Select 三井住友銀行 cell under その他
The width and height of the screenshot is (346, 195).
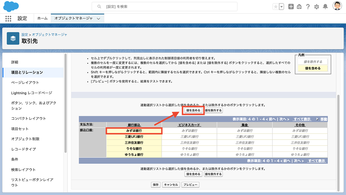[300, 143]
